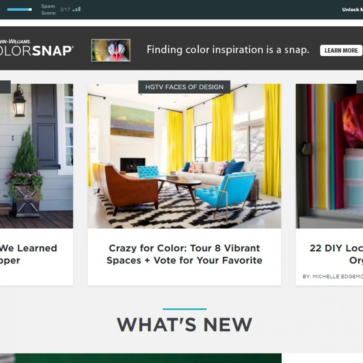Open Crazy for Color: Tour 8 Vibrant Spaces article
363x363 pixels.
[184, 254]
